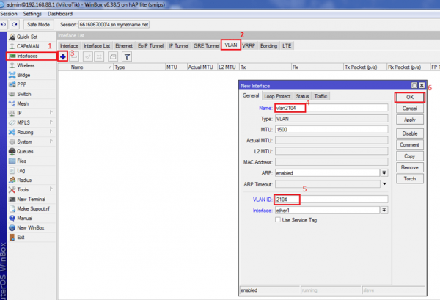This screenshot has height=300, width=440.
Task: Click the Undo arrow icon
Action: pyautogui.click(x=4, y=25)
